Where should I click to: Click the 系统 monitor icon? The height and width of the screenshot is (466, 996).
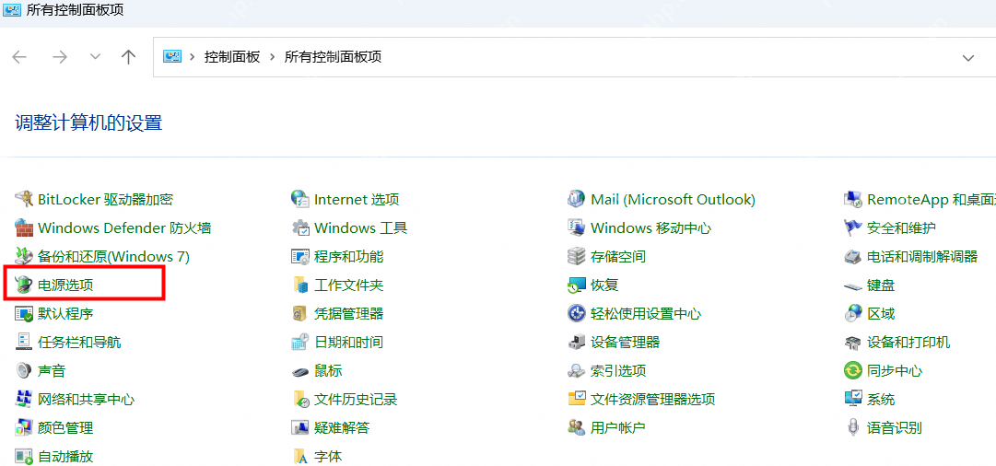[x=852, y=400]
